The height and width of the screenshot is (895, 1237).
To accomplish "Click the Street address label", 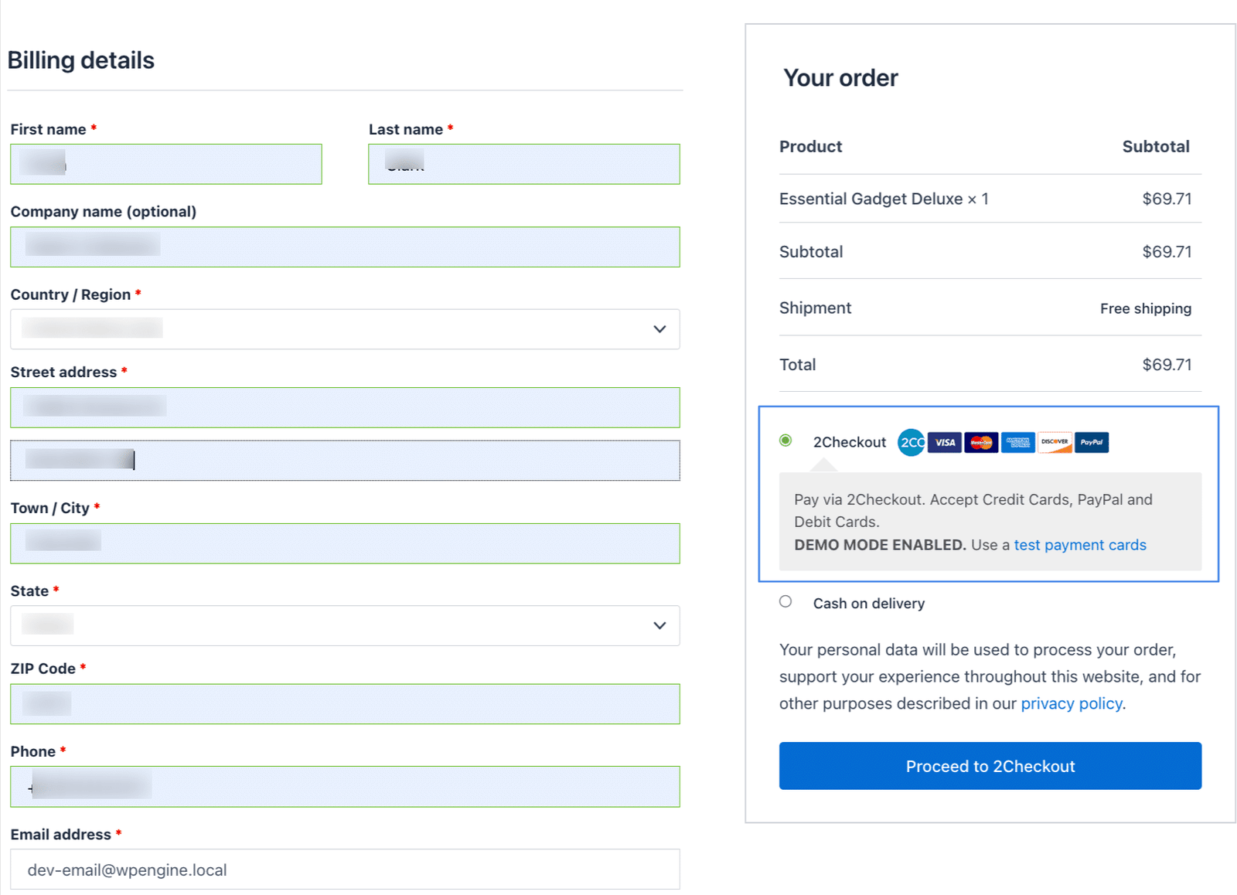I will [x=63, y=373].
